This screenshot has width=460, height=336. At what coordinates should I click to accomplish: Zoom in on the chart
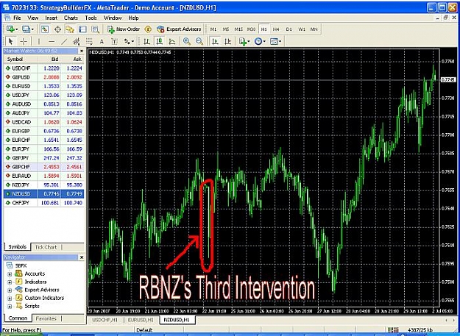pyautogui.click(x=187, y=41)
